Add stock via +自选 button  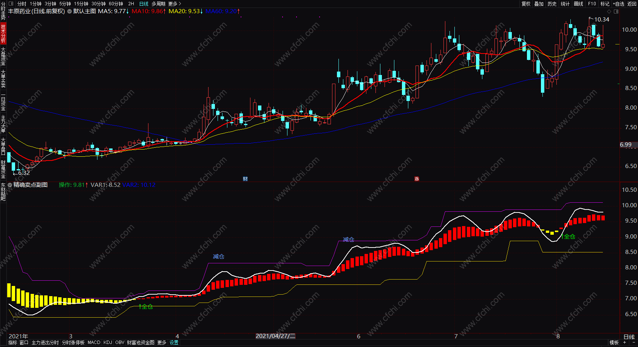[619, 4]
